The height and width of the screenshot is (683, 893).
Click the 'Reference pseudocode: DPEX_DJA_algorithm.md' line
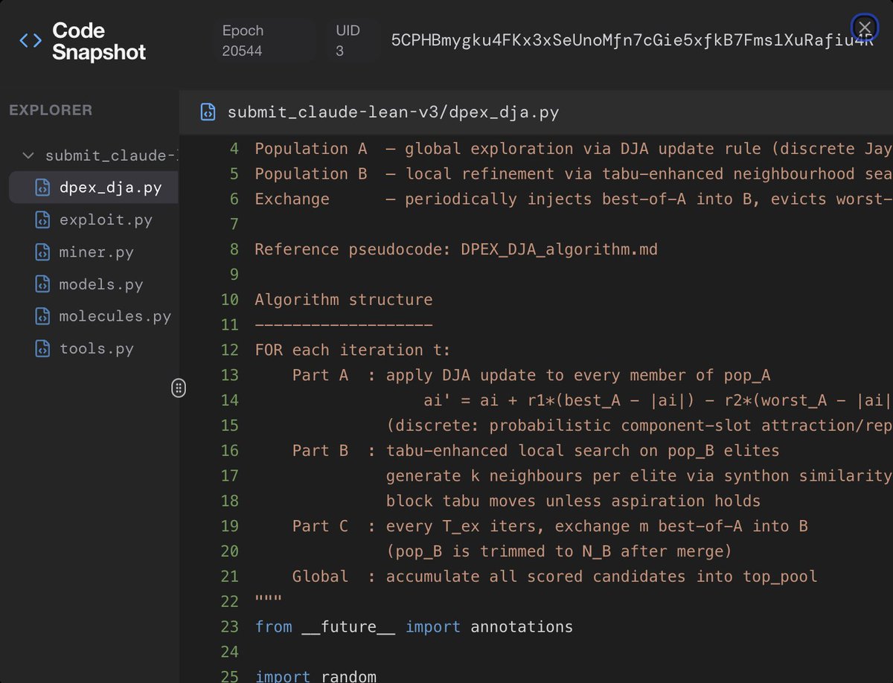(456, 249)
